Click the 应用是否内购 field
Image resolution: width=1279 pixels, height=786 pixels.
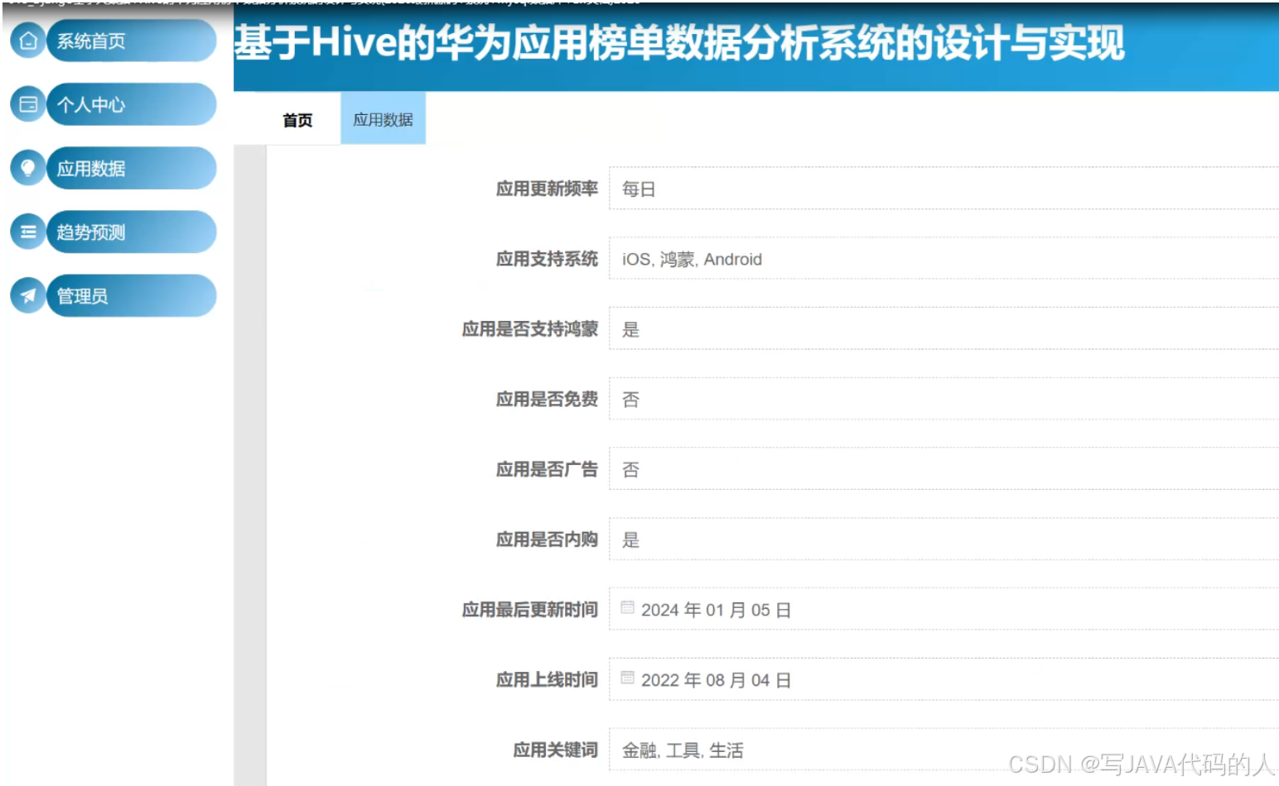(x=944, y=539)
